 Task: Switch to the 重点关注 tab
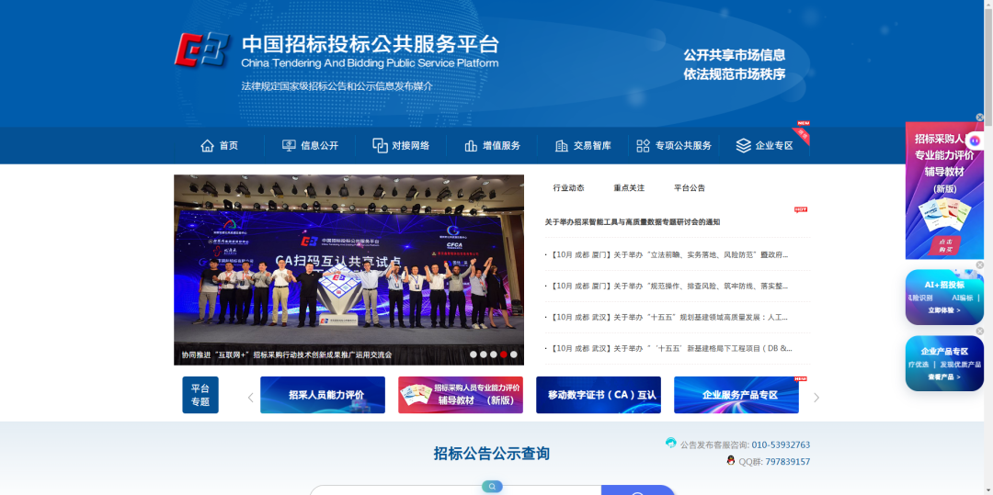(629, 187)
